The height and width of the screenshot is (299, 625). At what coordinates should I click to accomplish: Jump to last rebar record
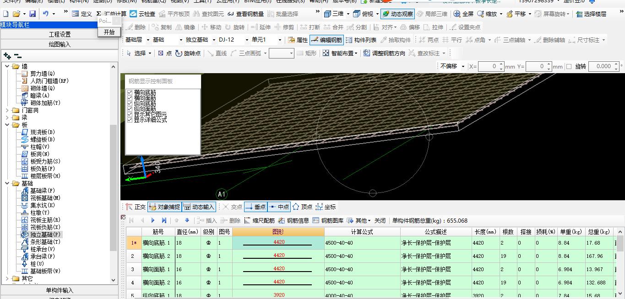(164, 220)
